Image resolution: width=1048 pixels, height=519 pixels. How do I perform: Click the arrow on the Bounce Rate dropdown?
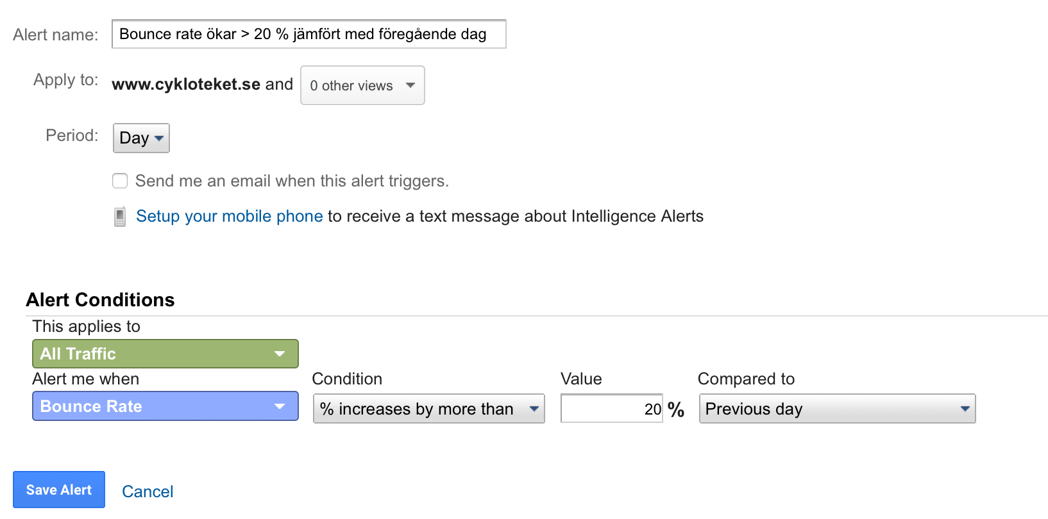[x=280, y=406]
